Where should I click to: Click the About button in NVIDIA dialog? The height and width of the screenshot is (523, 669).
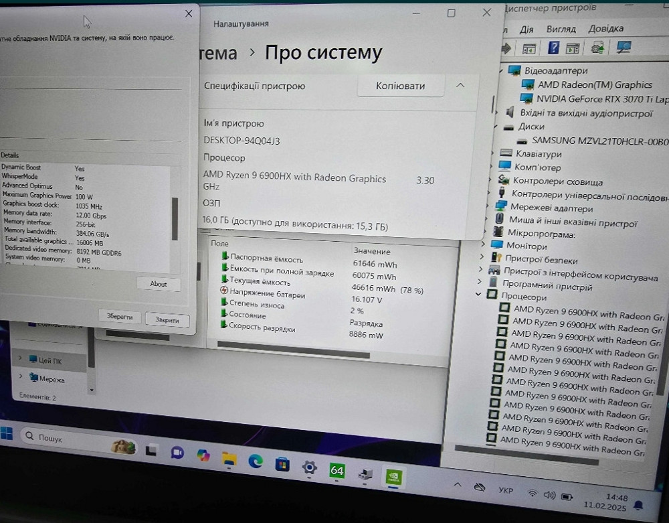pyautogui.click(x=159, y=284)
